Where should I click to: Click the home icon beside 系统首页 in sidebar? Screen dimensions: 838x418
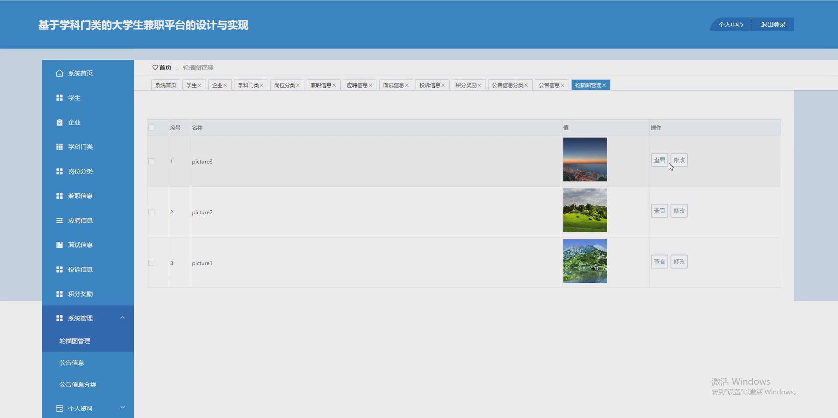pos(59,73)
